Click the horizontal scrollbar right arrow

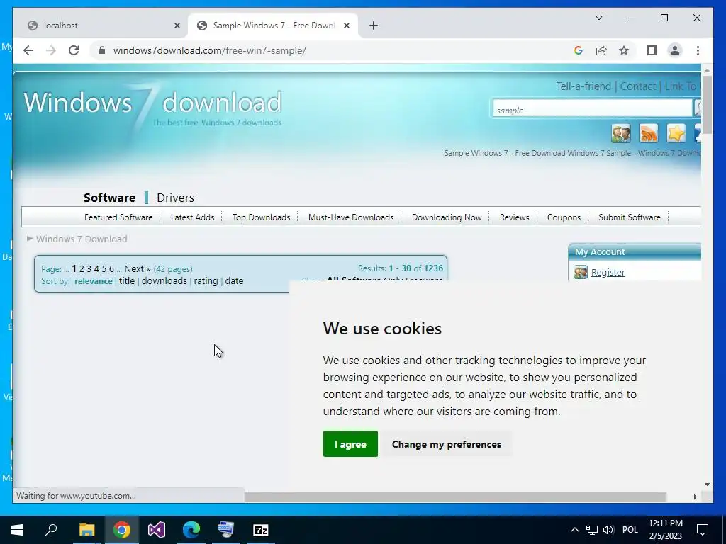click(x=695, y=497)
